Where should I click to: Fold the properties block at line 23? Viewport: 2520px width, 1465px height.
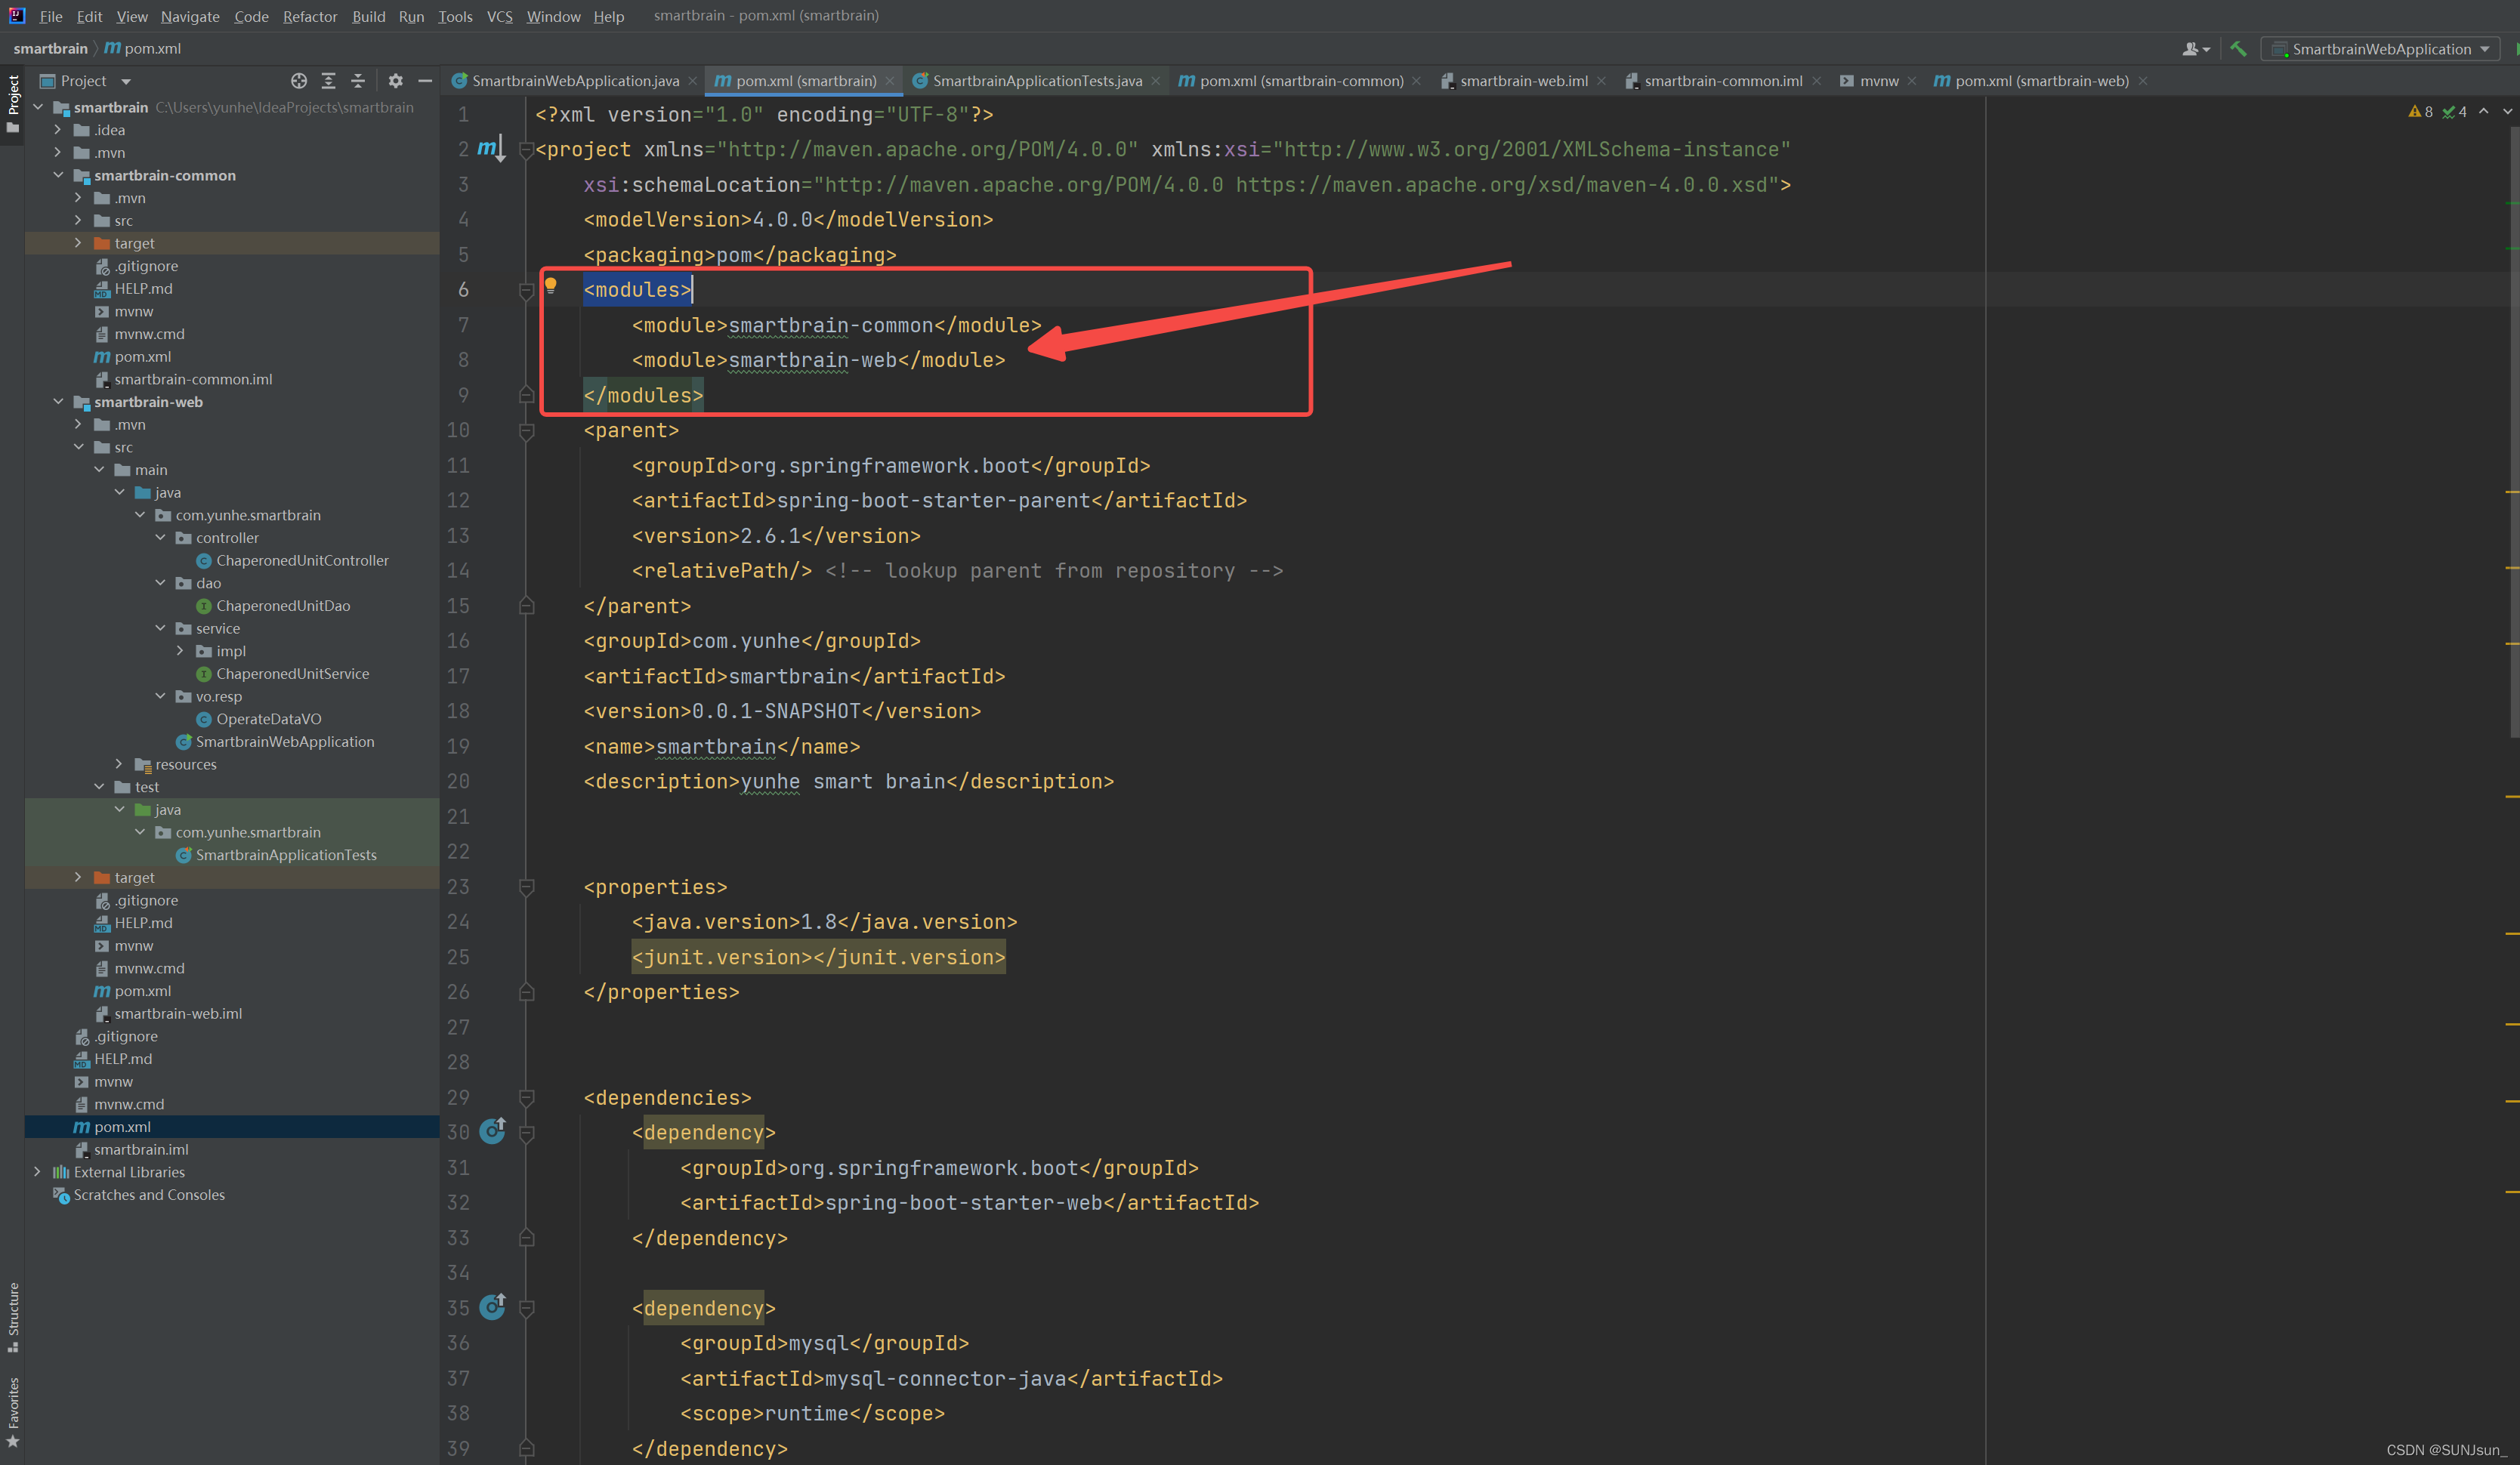coord(527,888)
